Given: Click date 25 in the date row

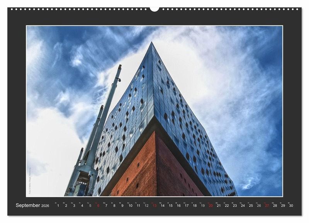Looking at the screenshot, I should (x=251, y=206).
